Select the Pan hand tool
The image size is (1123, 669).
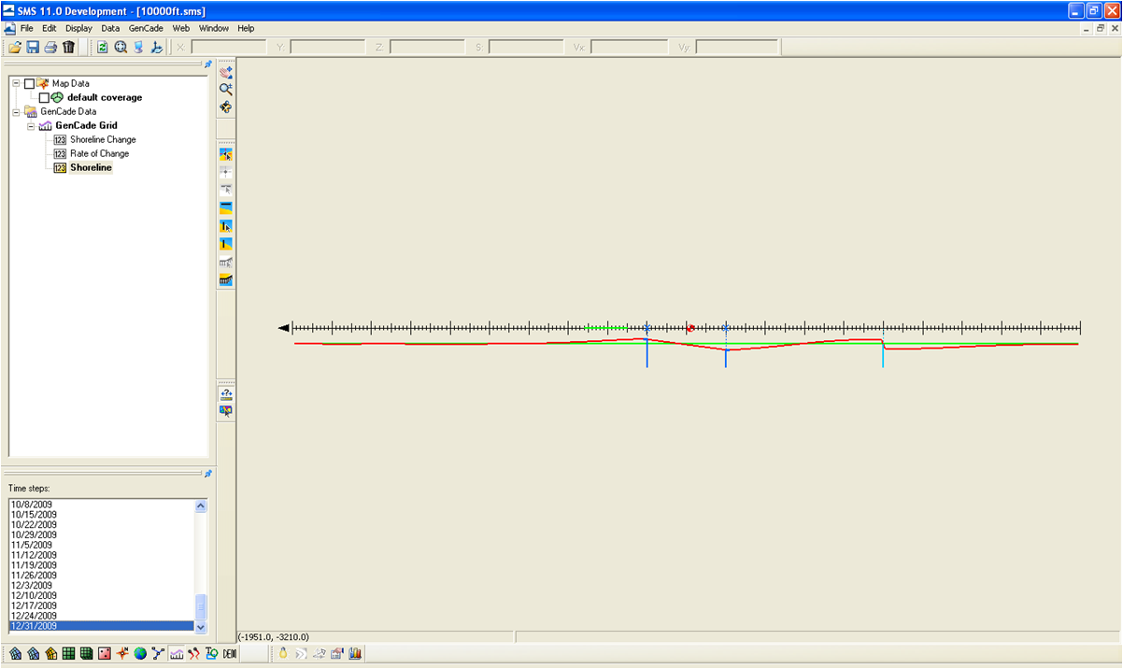click(225, 71)
